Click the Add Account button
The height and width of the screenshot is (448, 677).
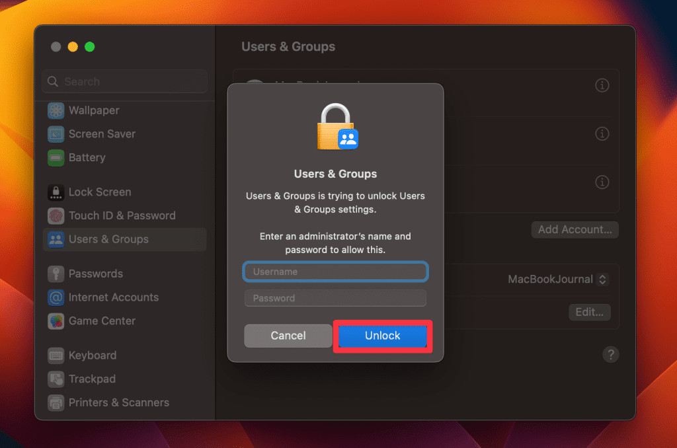point(575,230)
